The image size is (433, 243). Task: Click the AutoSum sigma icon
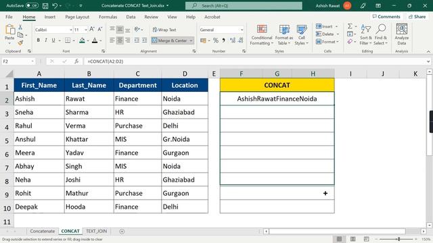[x=350, y=26]
